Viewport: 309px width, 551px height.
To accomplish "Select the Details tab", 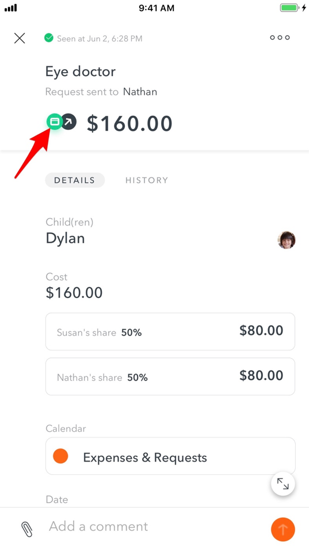I will click(x=75, y=180).
